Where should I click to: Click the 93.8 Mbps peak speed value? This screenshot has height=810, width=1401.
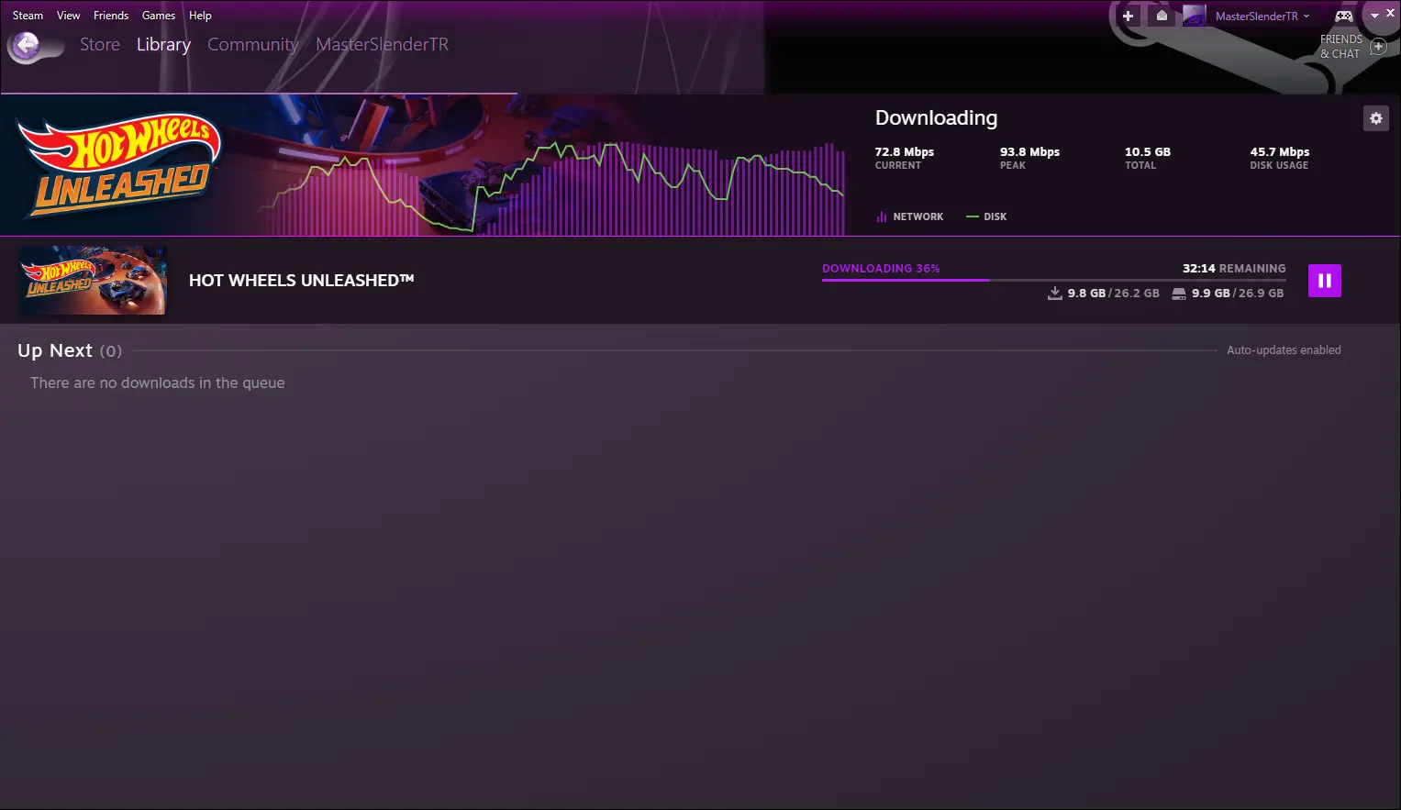click(1029, 152)
